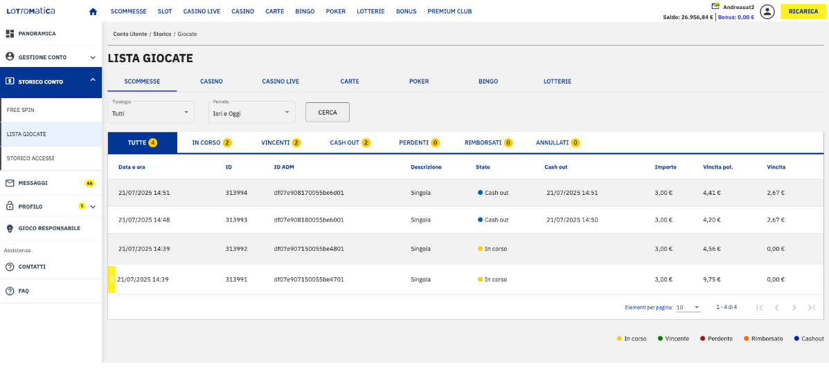This screenshot has height=369, width=829.
Task: Open the Tipologia dropdown
Action: coord(151,113)
